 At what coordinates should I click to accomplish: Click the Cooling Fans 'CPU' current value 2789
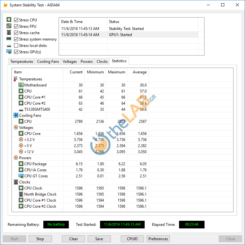coord(79,122)
